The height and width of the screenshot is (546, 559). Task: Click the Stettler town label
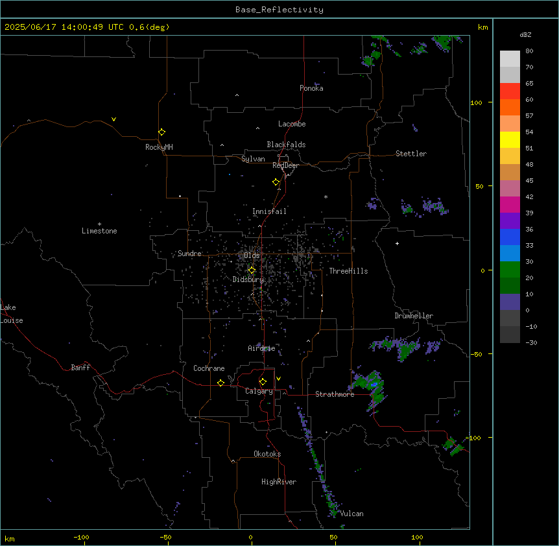[x=411, y=154]
